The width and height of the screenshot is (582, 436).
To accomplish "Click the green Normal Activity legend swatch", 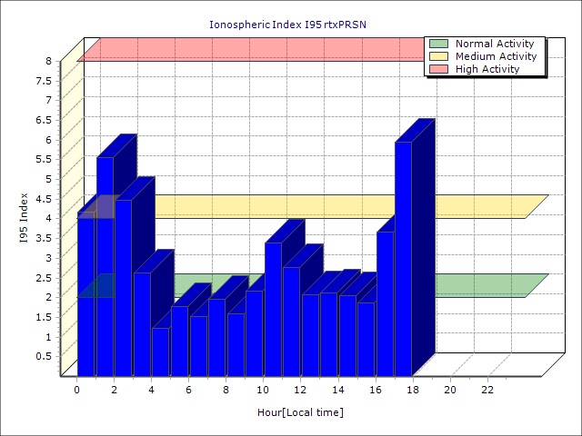I will click(x=438, y=44).
